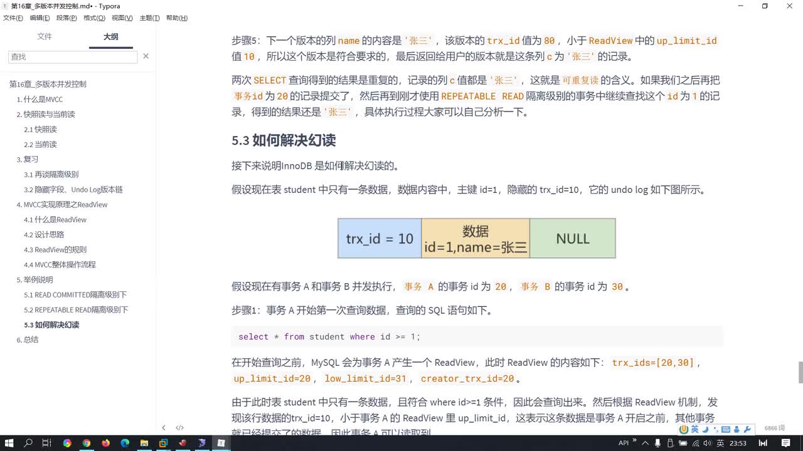The width and height of the screenshot is (803, 451).
Task: Open the orange VM-style taskbar icon
Action: tap(163, 443)
